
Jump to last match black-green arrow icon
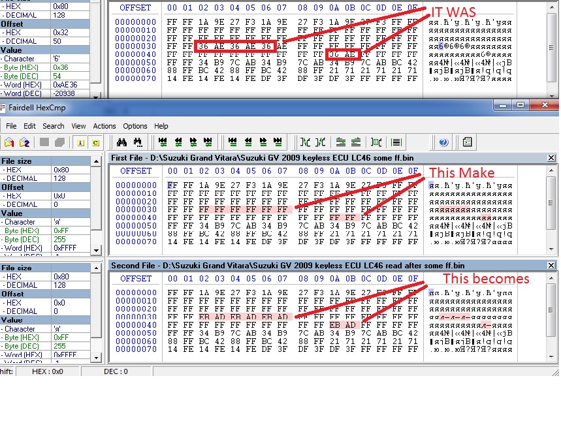coord(278,142)
